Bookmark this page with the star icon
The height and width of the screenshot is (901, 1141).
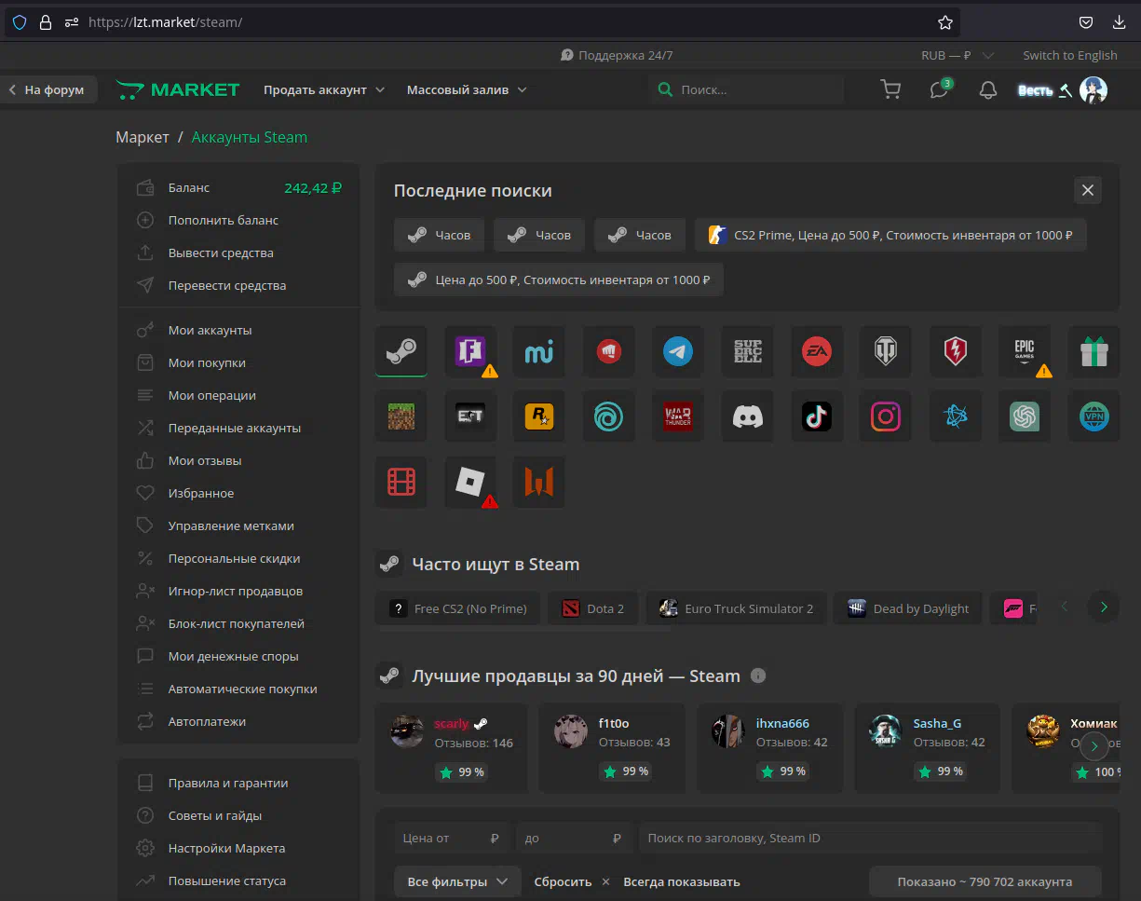point(944,21)
